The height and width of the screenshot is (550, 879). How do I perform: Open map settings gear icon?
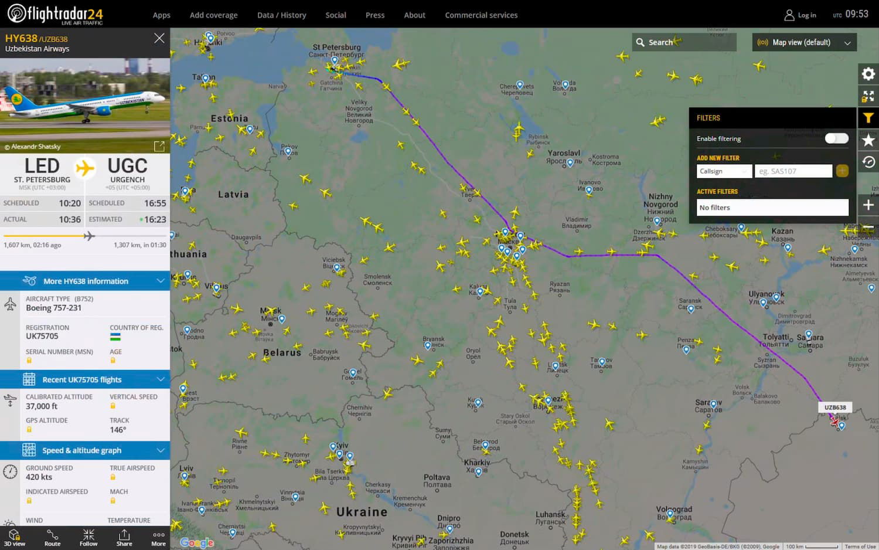pyautogui.click(x=868, y=74)
